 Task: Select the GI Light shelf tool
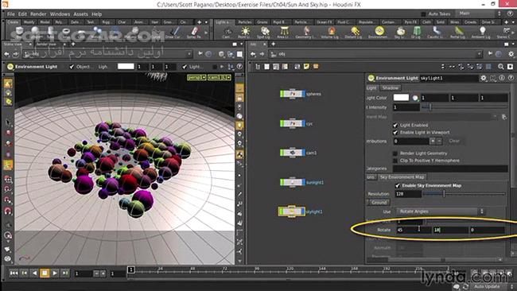[417, 33]
